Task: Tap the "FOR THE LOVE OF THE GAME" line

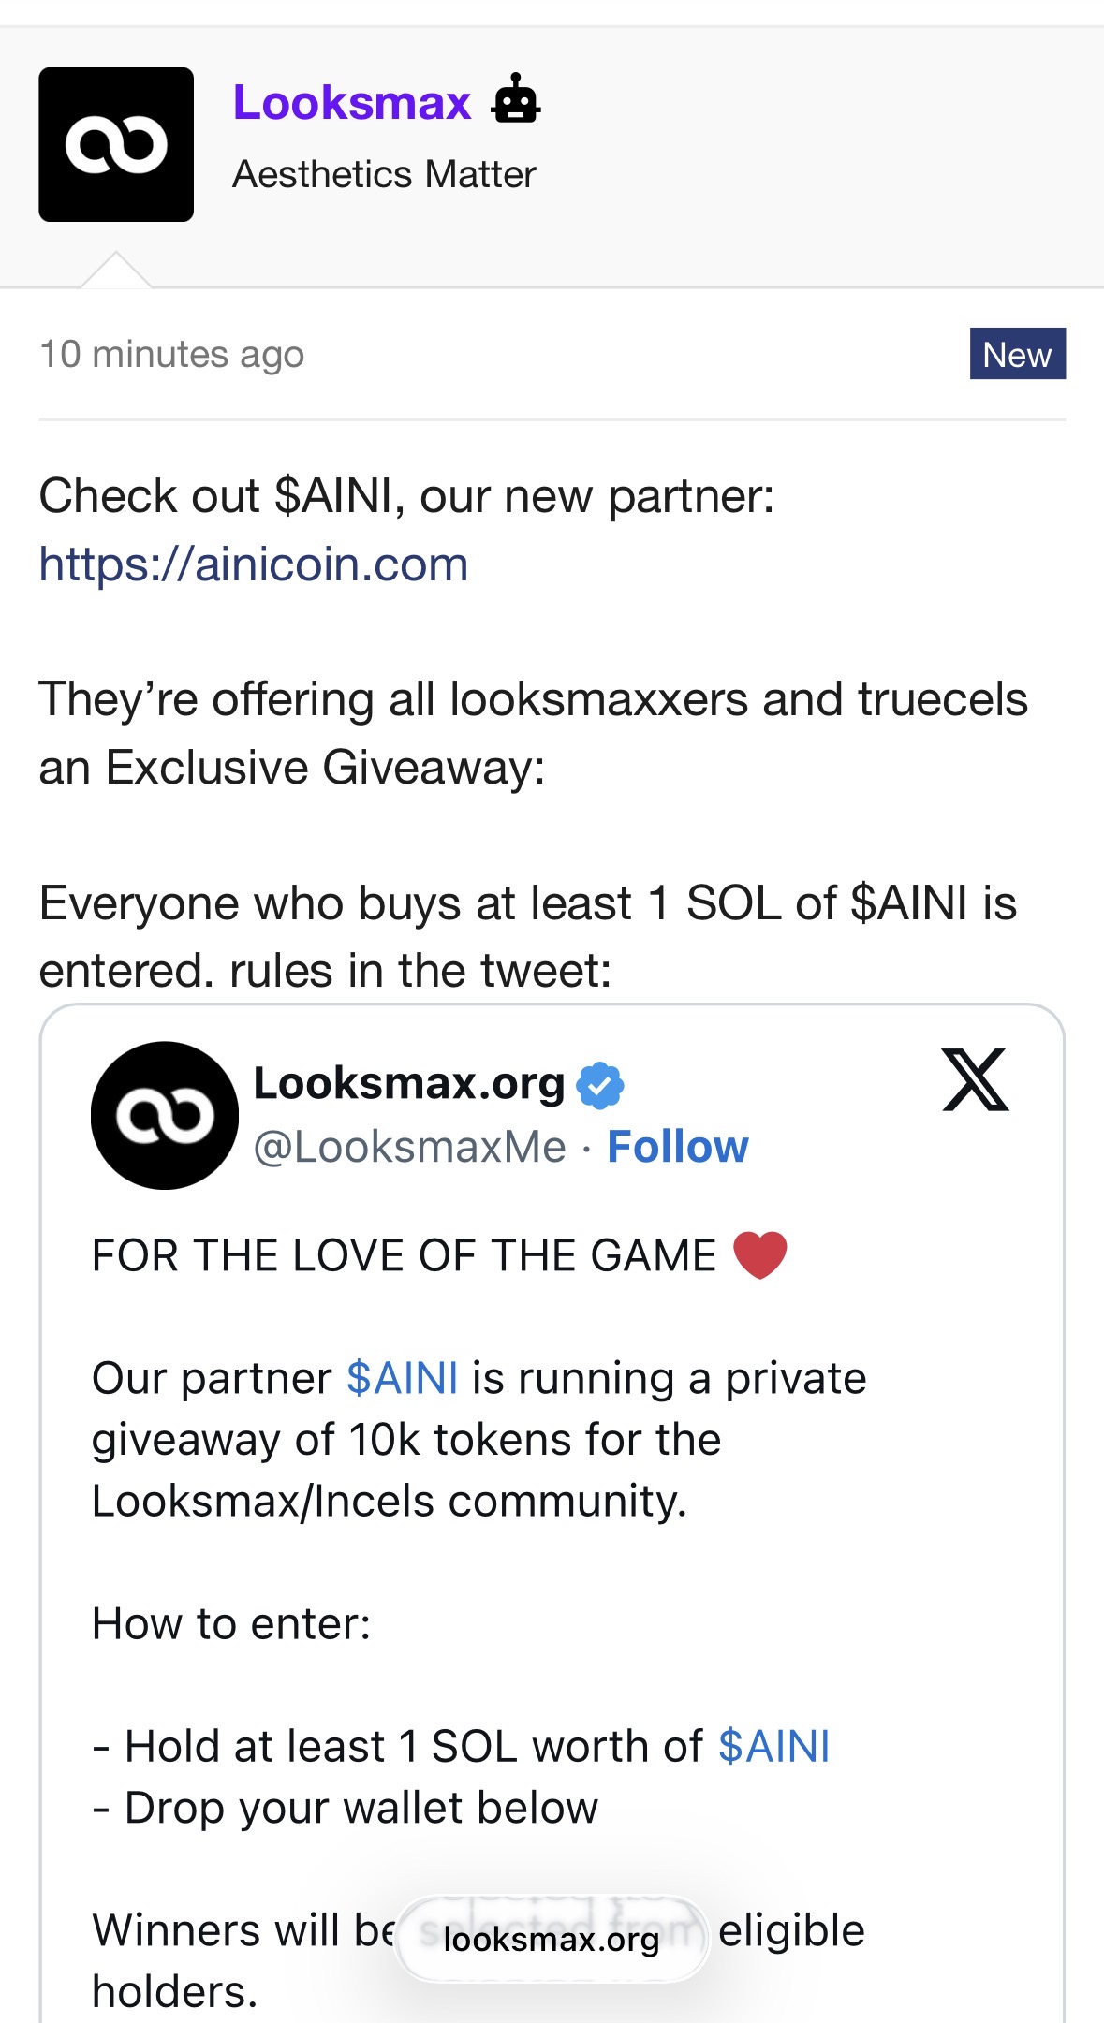Action: click(404, 1255)
